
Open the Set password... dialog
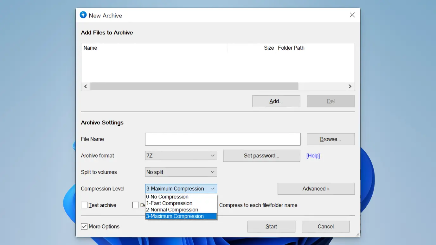(261, 156)
